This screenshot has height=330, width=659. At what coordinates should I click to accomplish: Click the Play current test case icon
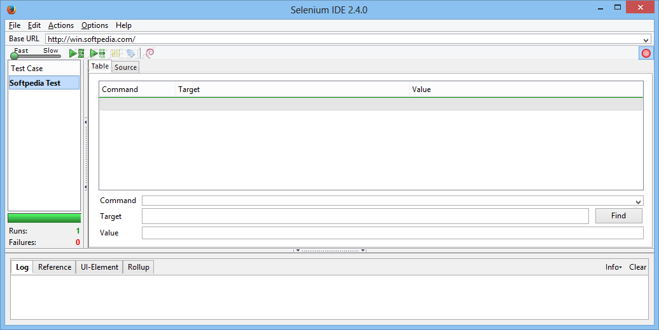(x=98, y=53)
